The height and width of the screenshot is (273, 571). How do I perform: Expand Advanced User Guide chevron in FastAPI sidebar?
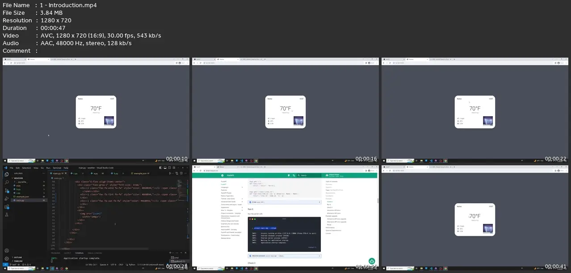click(242, 202)
